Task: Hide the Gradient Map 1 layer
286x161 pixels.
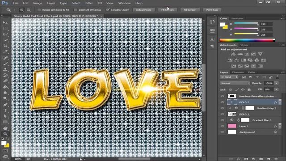Action: (222, 120)
